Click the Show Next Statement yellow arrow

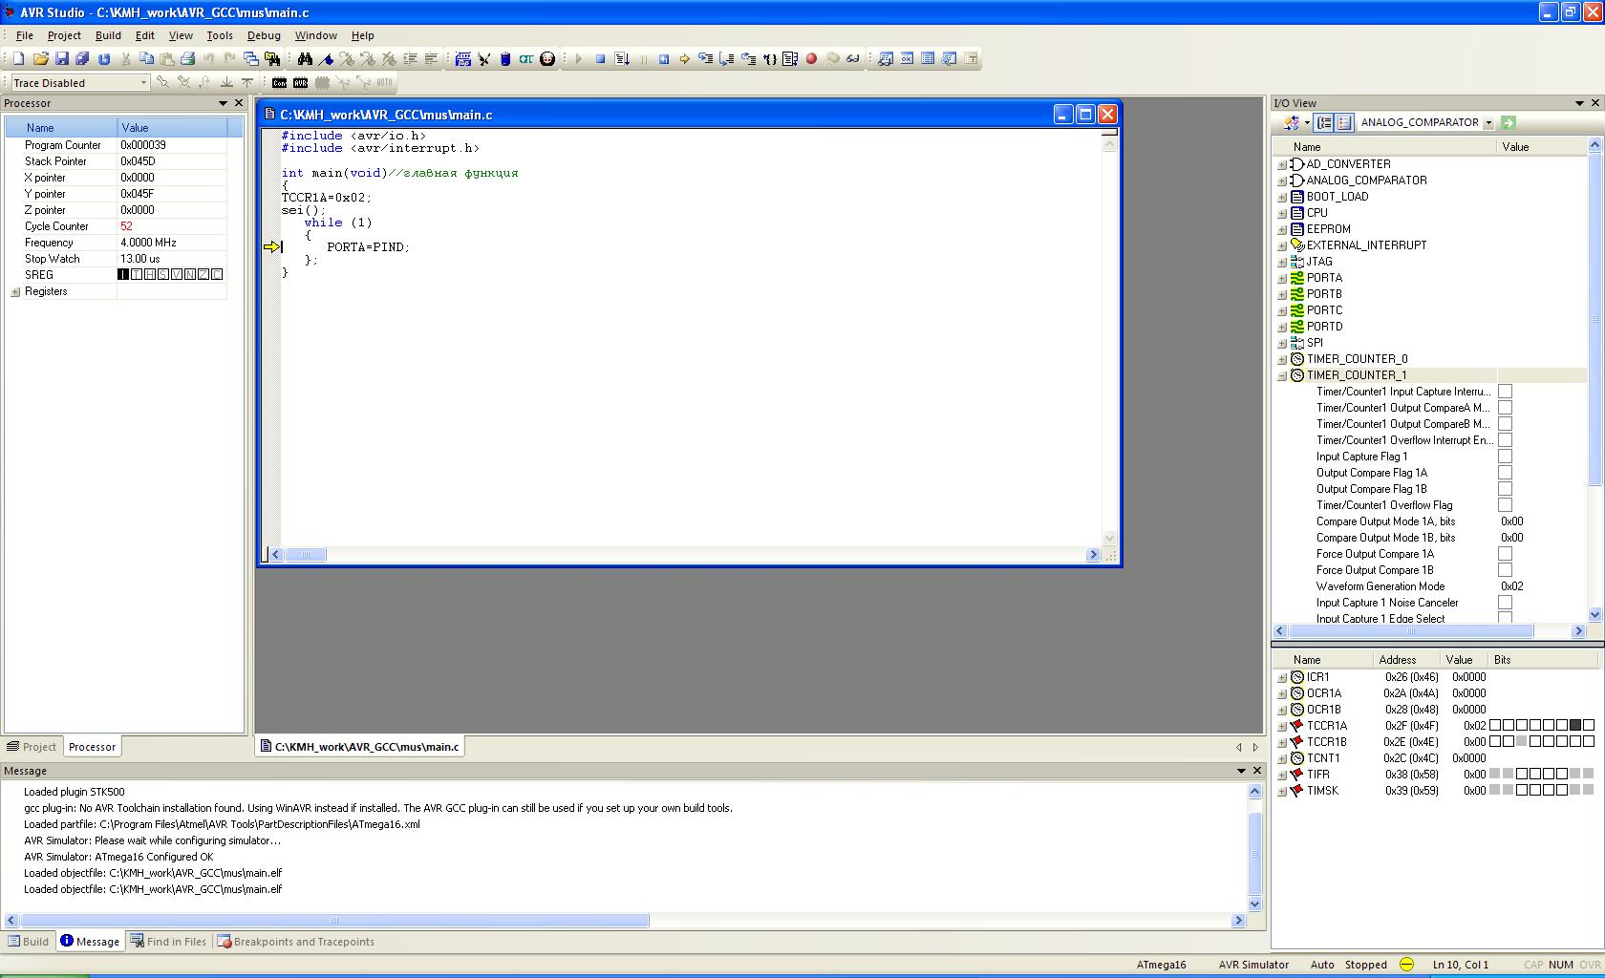click(685, 58)
